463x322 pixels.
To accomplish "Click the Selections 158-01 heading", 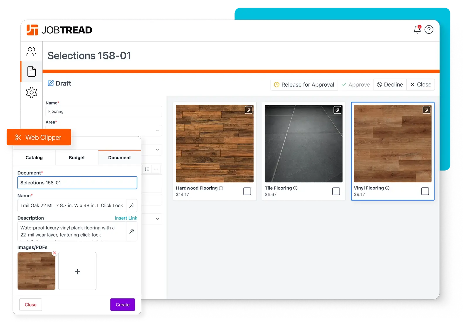I will (x=89, y=56).
